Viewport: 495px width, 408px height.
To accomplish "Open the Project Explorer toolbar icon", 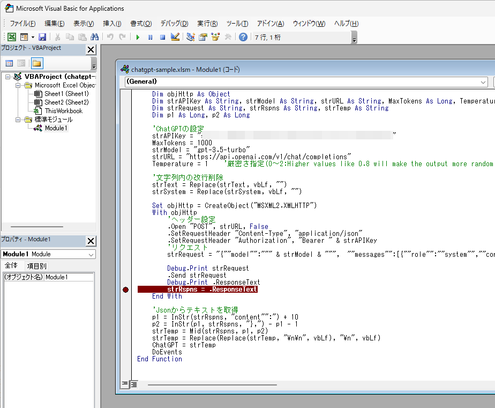I will [x=191, y=37].
